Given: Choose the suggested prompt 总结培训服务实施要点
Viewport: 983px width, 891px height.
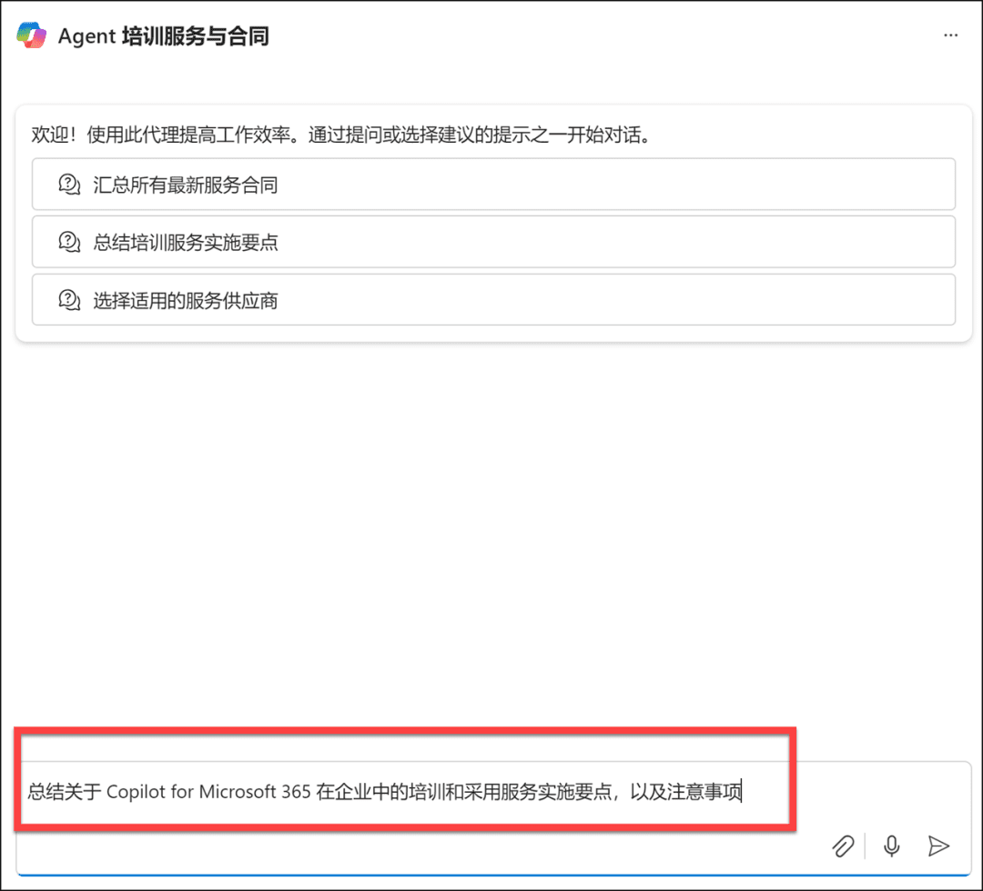Looking at the screenshot, I should click(493, 242).
